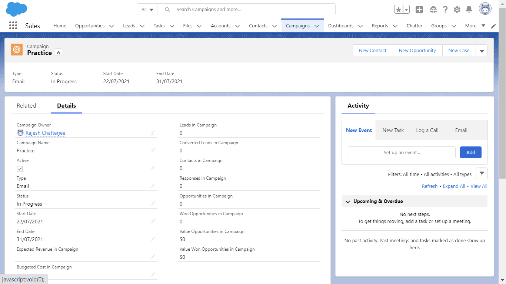Screen dimensions: 506x284
Task: Open the Rajesh Chatterjee owner link
Action: (x=45, y=133)
